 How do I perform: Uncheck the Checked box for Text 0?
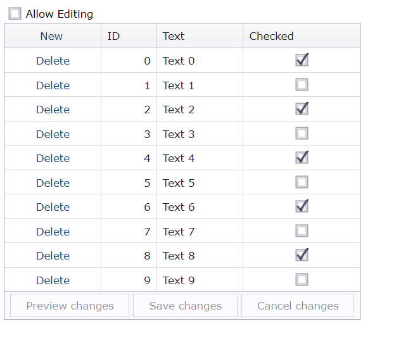(x=302, y=60)
